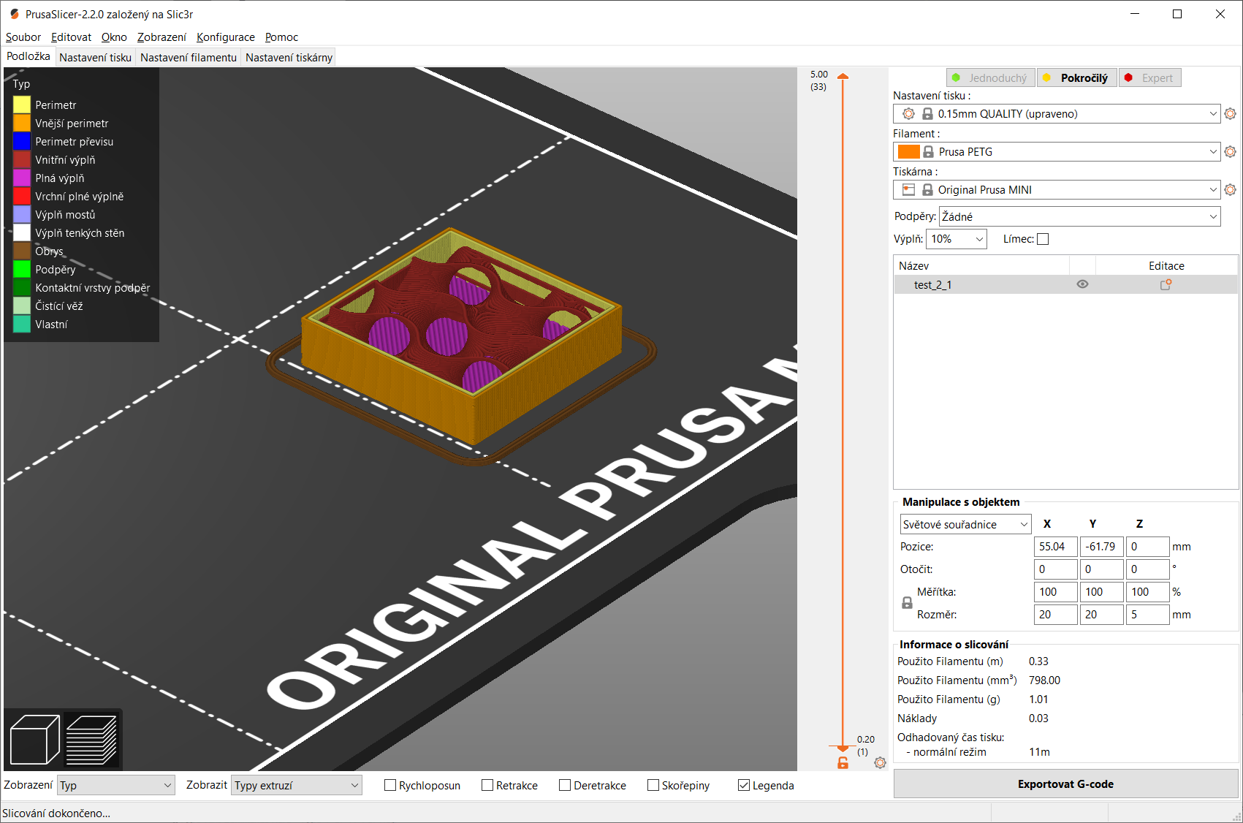Enable the Límec checkbox

point(1043,239)
